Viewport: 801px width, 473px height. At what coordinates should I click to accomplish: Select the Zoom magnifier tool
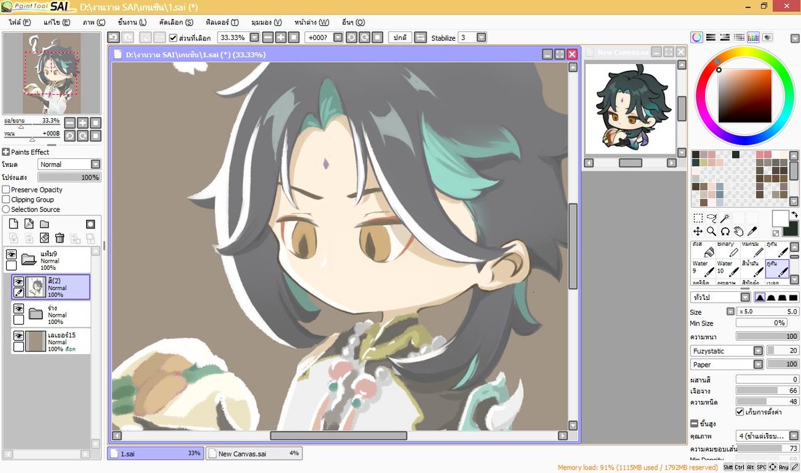coord(711,231)
